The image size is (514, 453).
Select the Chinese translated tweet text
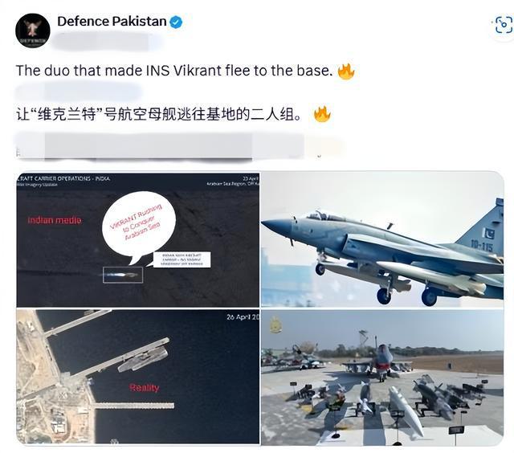click(159, 114)
